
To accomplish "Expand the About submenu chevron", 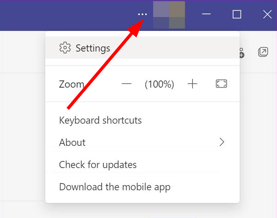I will [x=222, y=142].
